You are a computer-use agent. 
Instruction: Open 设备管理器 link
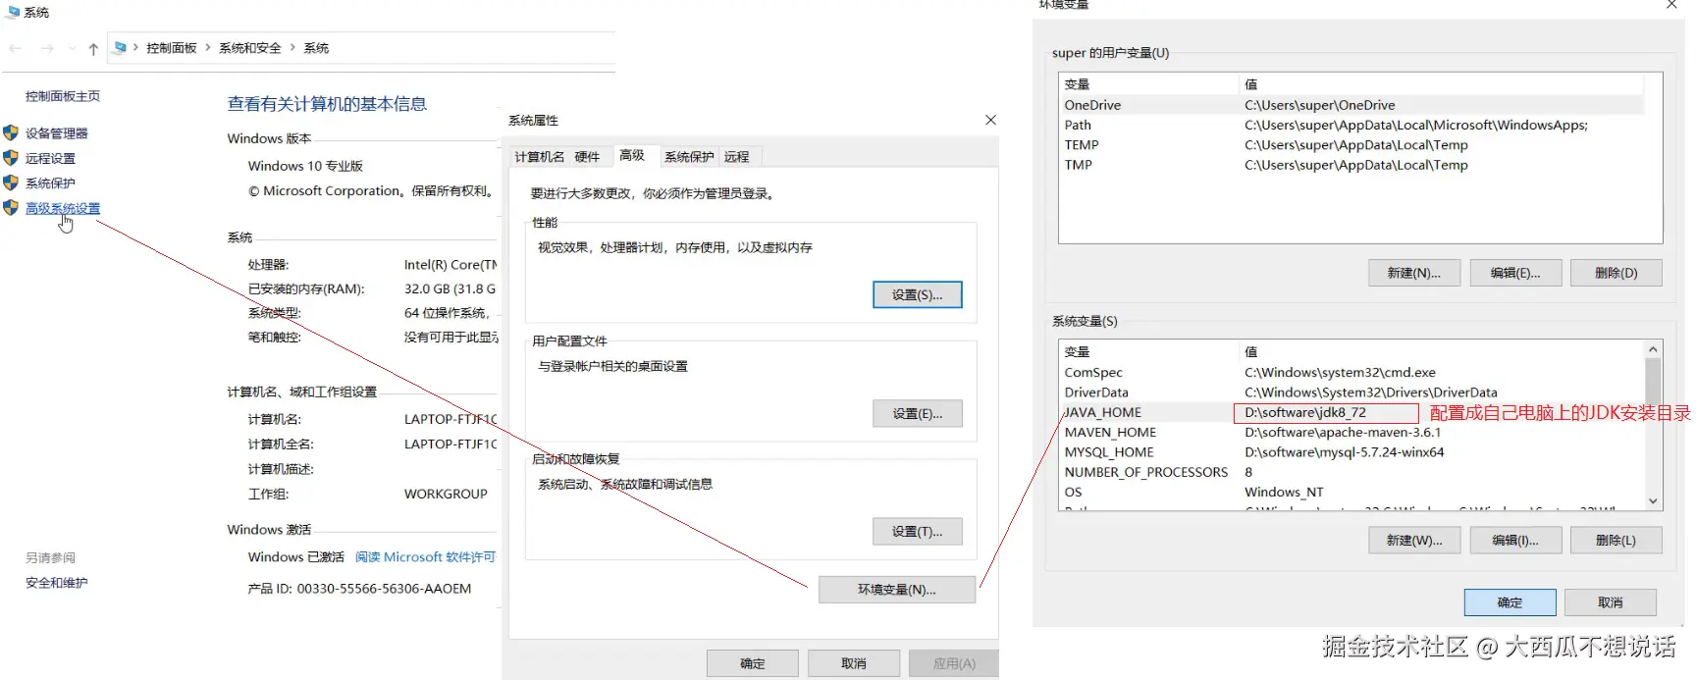click(57, 133)
